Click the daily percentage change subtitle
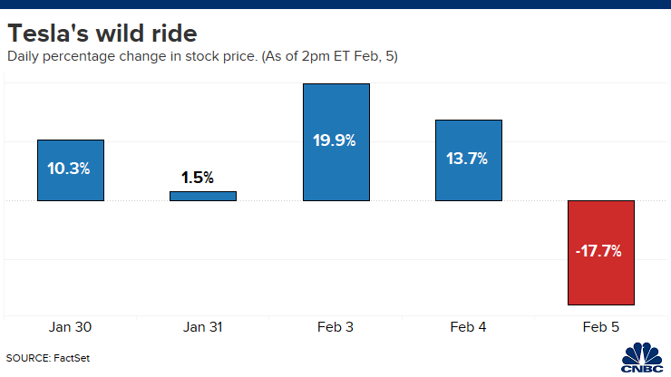Image resolution: width=671 pixels, height=377 pixels. (202, 58)
